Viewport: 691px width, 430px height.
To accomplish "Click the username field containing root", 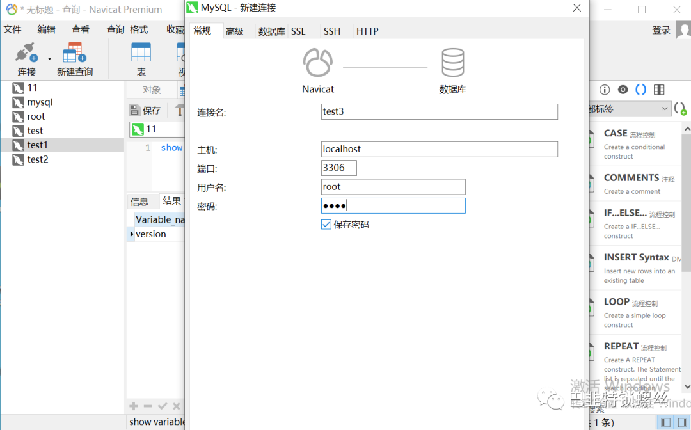I will pyautogui.click(x=393, y=187).
